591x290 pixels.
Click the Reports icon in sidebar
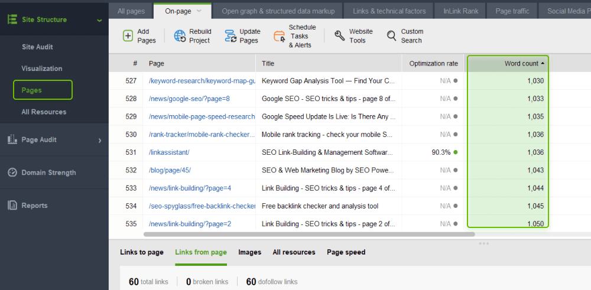12,206
